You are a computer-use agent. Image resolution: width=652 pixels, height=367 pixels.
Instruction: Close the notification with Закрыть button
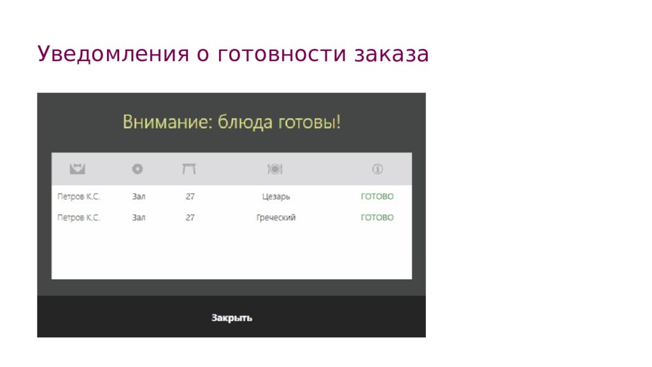pyautogui.click(x=232, y=317)
